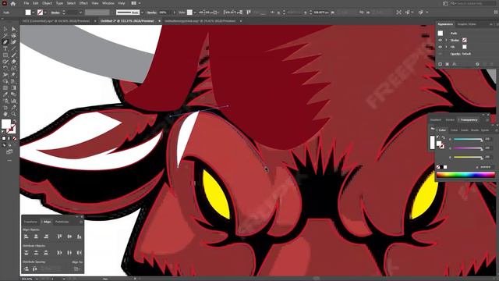Click Horizontal Align Left in Align panel
This screenshot has width=499, height=281.
point(26,237)
